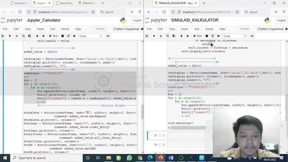The width and height of the screenshot is (288, 162).
Task: Run the cell in Jupyter_Calculator notebook
Action: coord(54,36)
